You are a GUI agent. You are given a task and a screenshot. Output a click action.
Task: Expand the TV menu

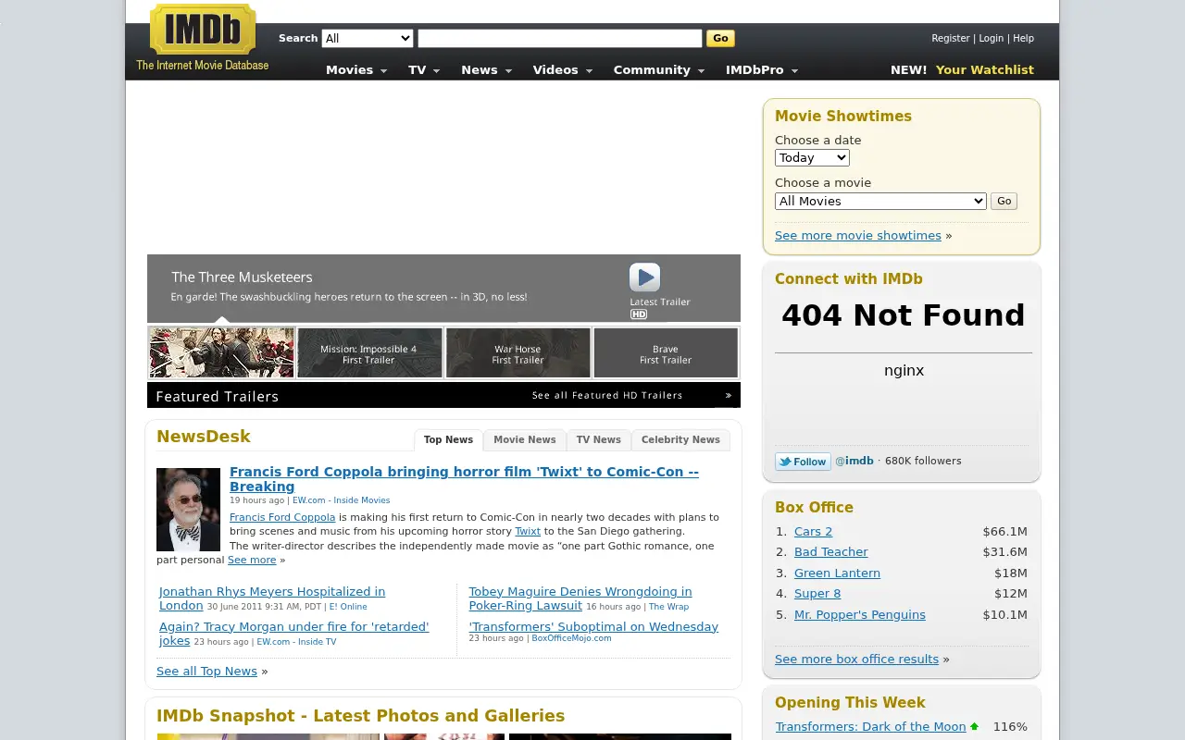(424, 69)
